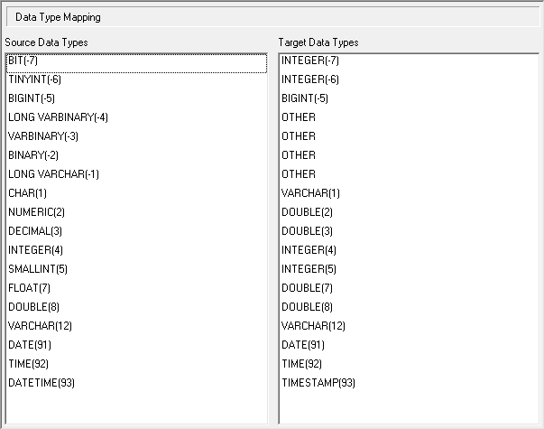Select target VARCHAR(1) mapping
544x429 pixels.
(x=310, y=193)
